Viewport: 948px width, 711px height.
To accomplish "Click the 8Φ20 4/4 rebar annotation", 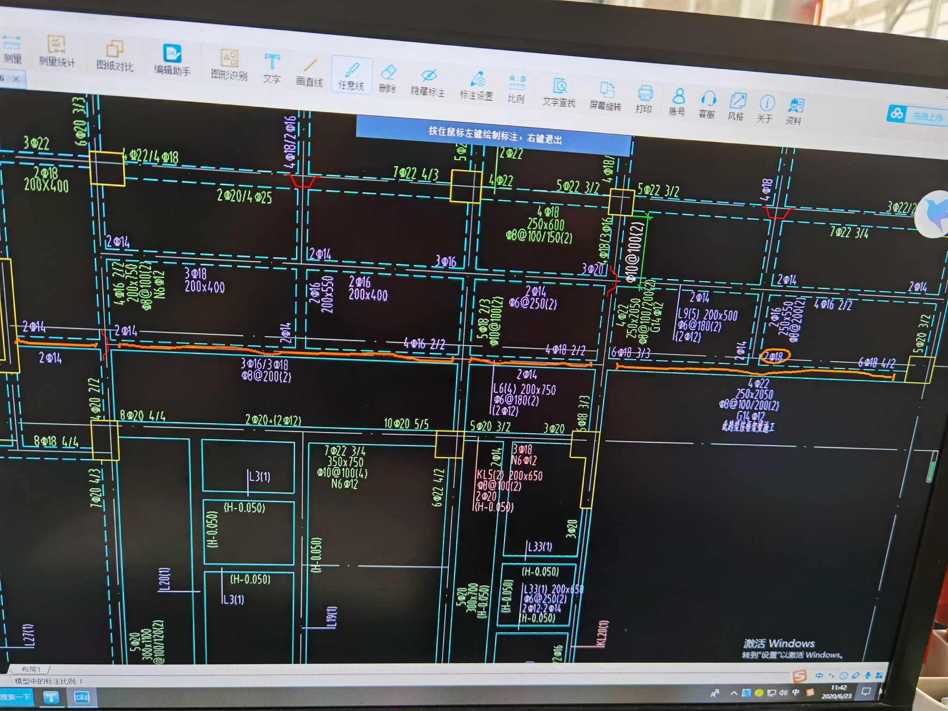I will pyautogui.click(x=143, y=416).
